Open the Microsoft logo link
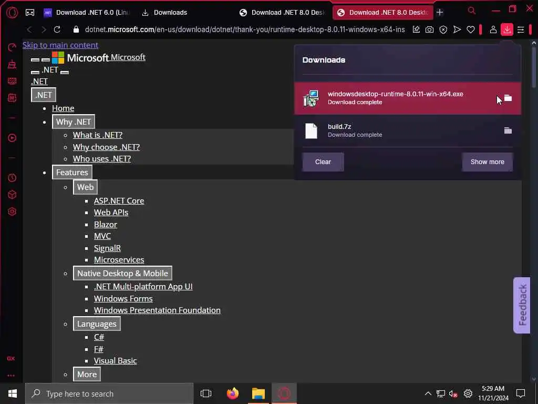538x404 pixels. point(98,57)
